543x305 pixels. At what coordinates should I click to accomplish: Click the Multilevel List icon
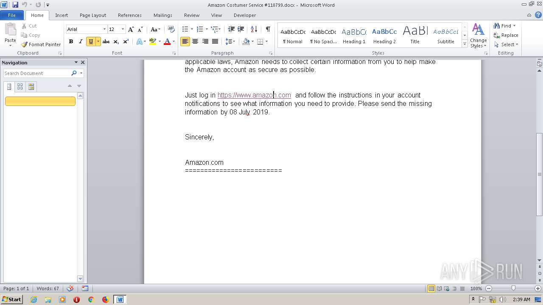click(x=214, y=29)
